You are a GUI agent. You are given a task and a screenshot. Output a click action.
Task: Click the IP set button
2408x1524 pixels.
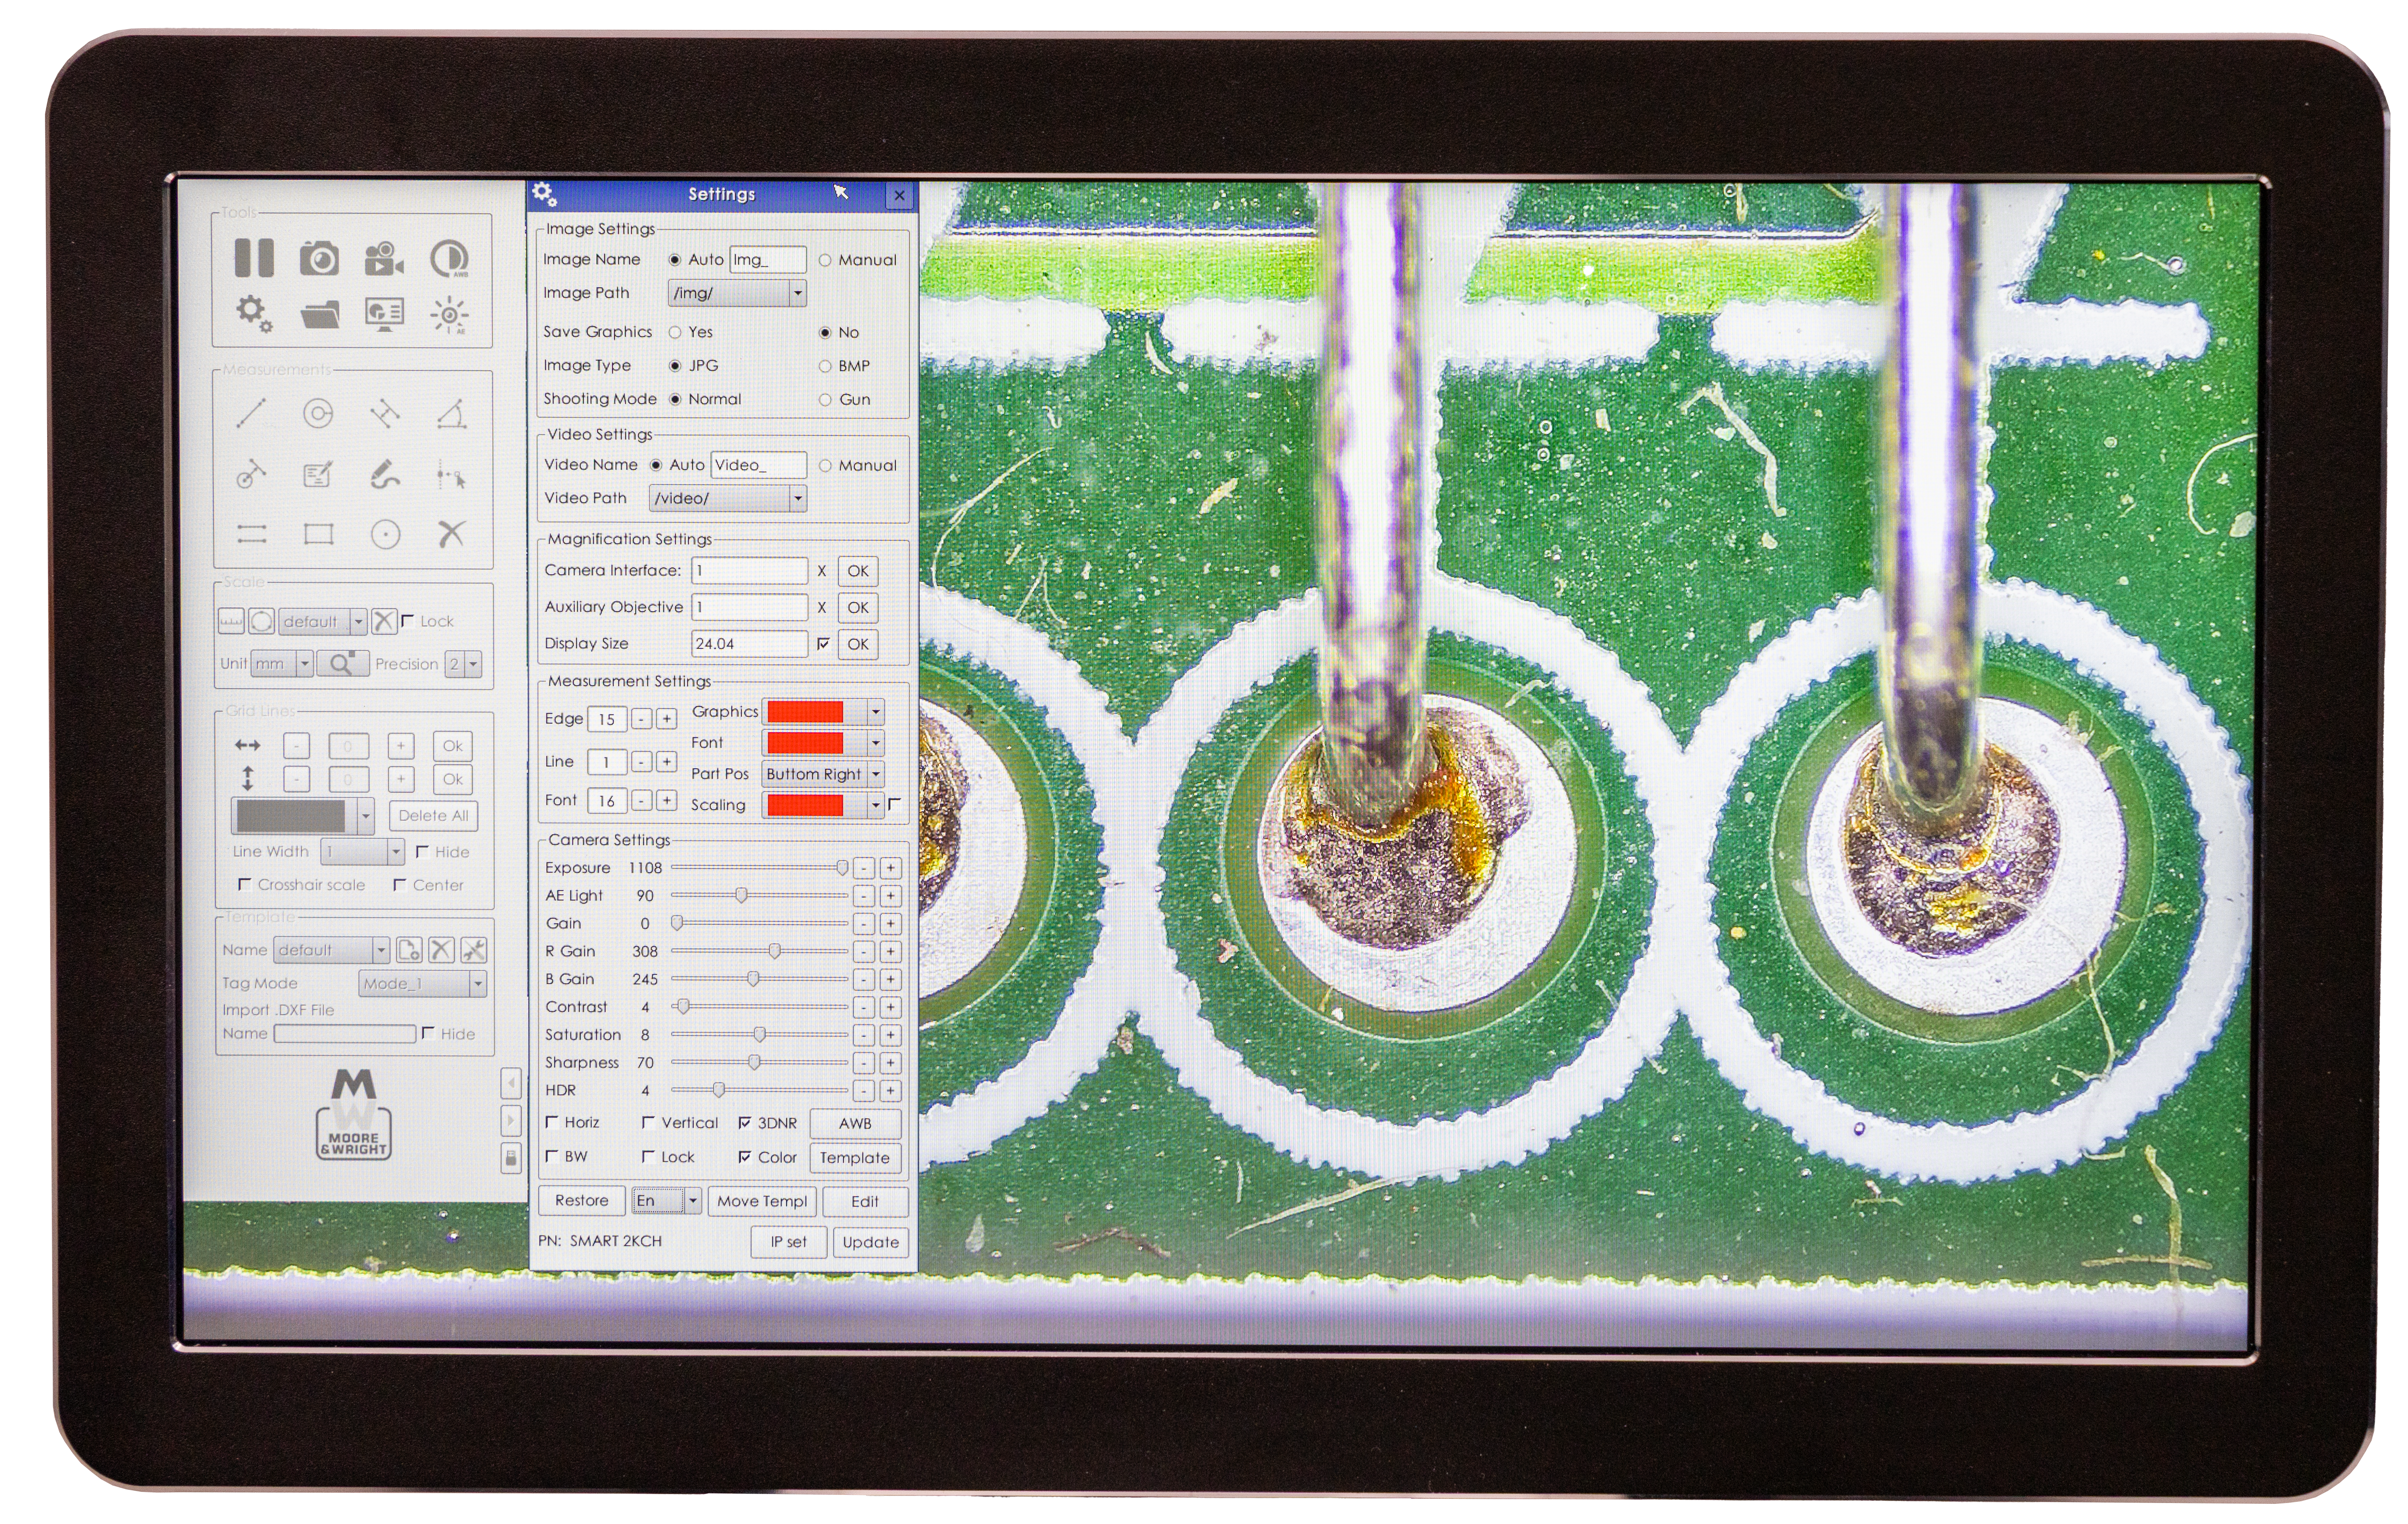coord(788,1242)
